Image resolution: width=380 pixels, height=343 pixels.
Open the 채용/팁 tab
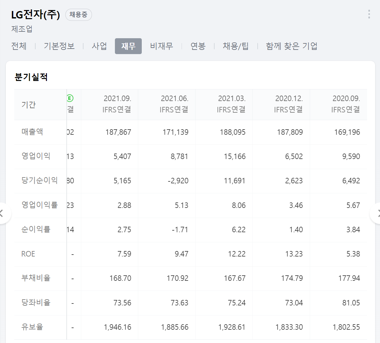coord(236,46)
